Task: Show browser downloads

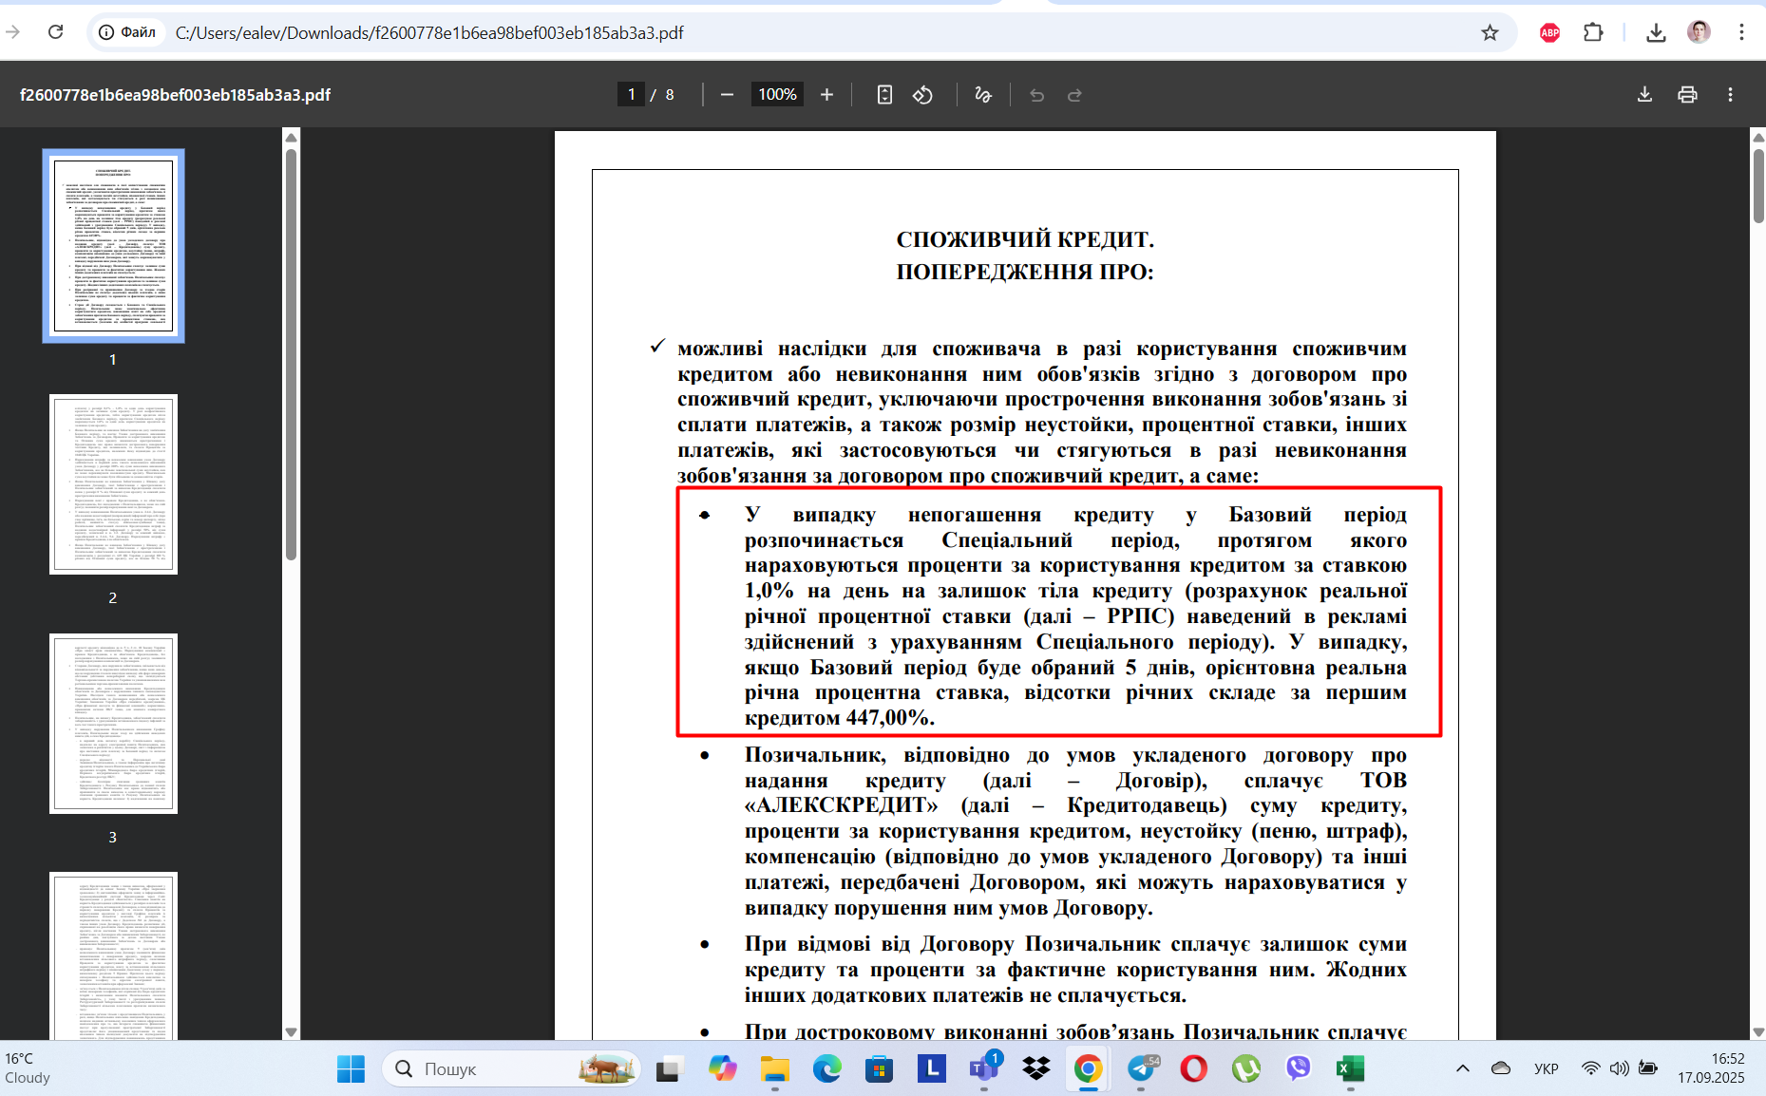Action: (1656, 32)
